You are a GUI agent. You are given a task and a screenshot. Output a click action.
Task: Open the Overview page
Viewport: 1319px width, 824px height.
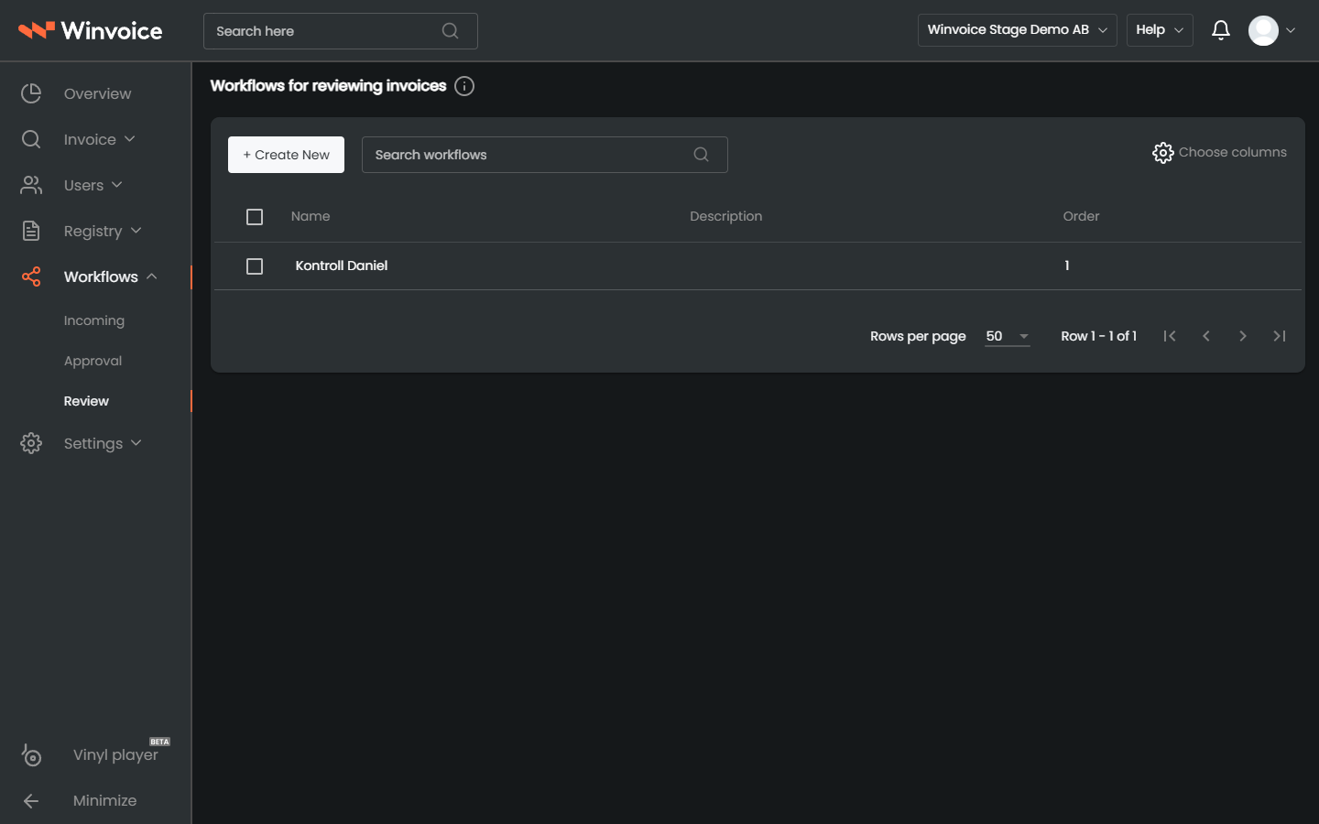97,93
